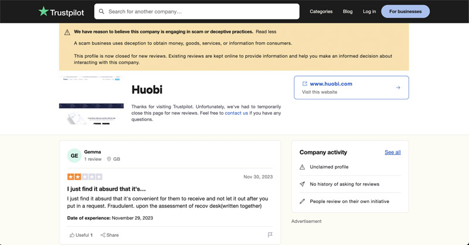
Task: Share Gemma's review
Action: tap(110, 235)
